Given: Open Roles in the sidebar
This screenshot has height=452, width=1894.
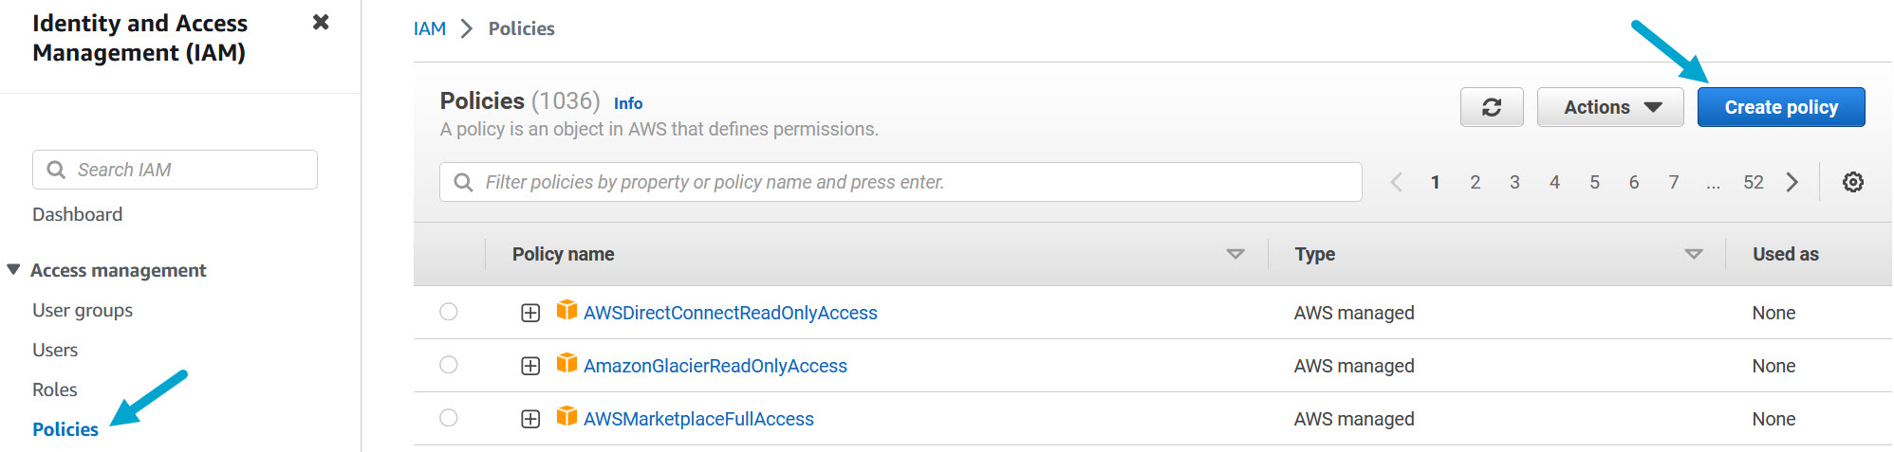Looking at the screenshot, I should [55, 389].
